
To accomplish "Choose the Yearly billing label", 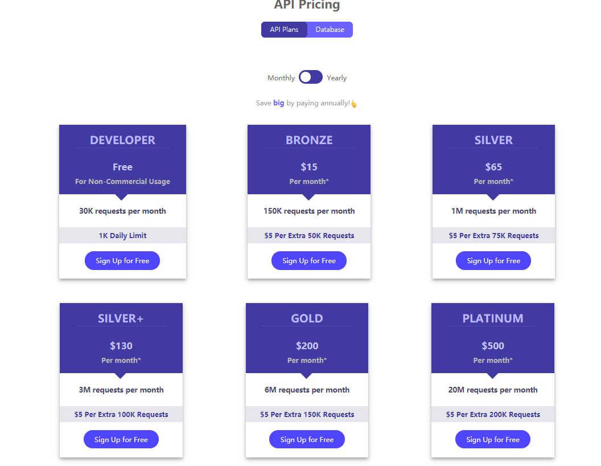I will point(336,78).
